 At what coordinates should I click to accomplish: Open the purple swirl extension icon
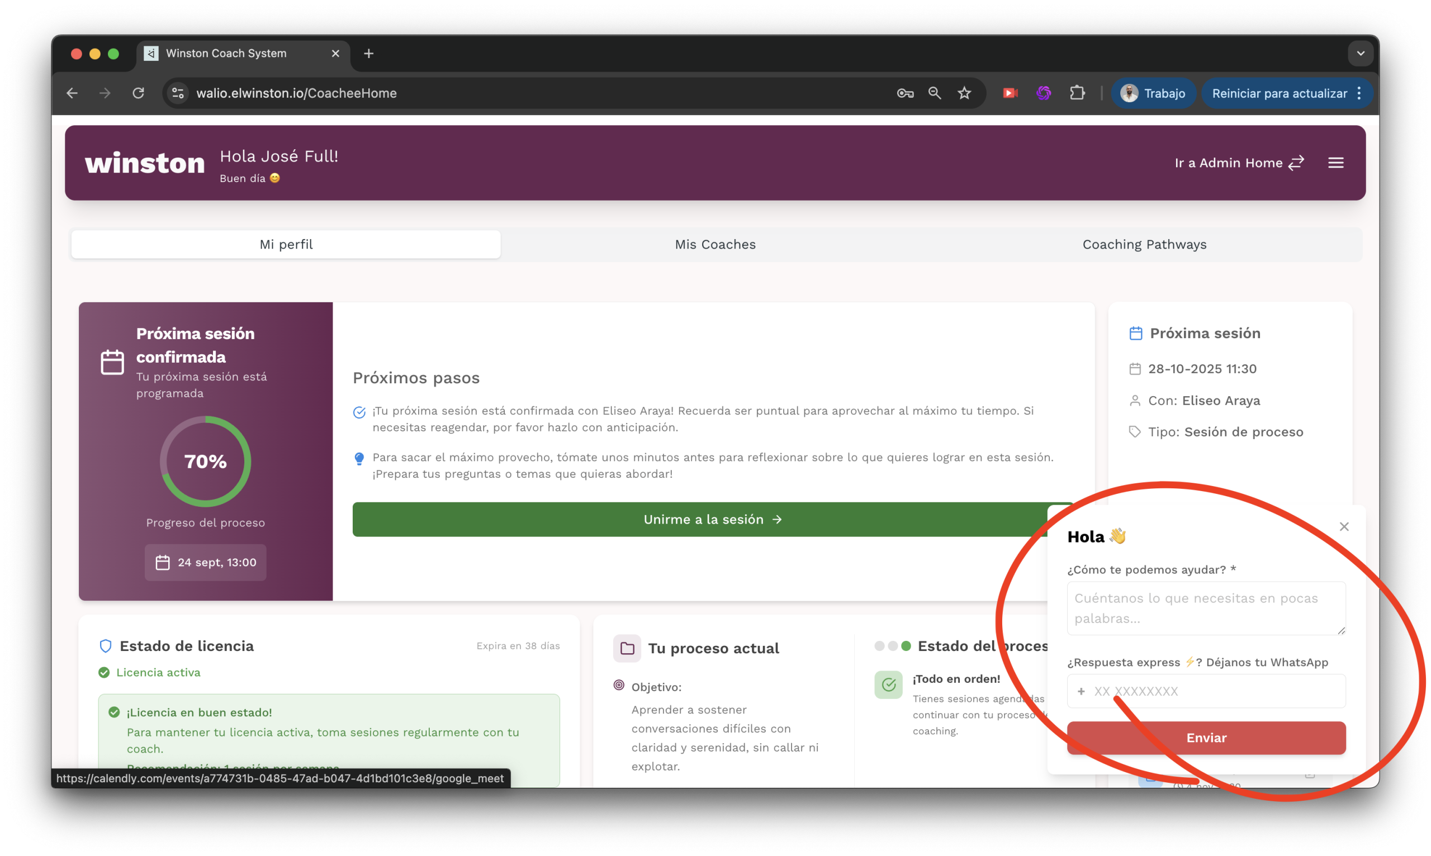click(1043, 93)
